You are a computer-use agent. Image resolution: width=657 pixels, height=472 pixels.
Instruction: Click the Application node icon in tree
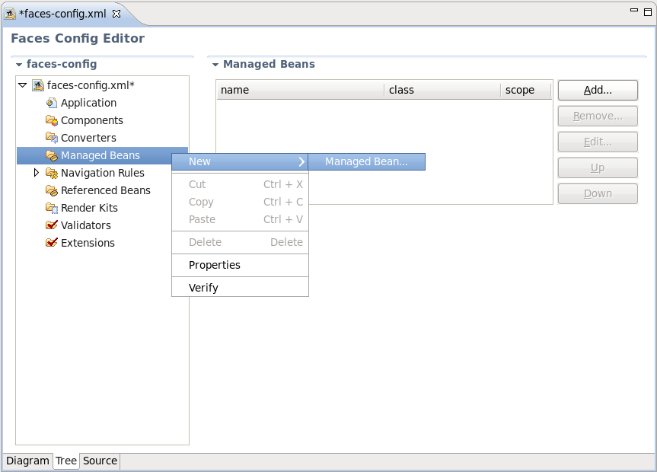coord(52,103)
